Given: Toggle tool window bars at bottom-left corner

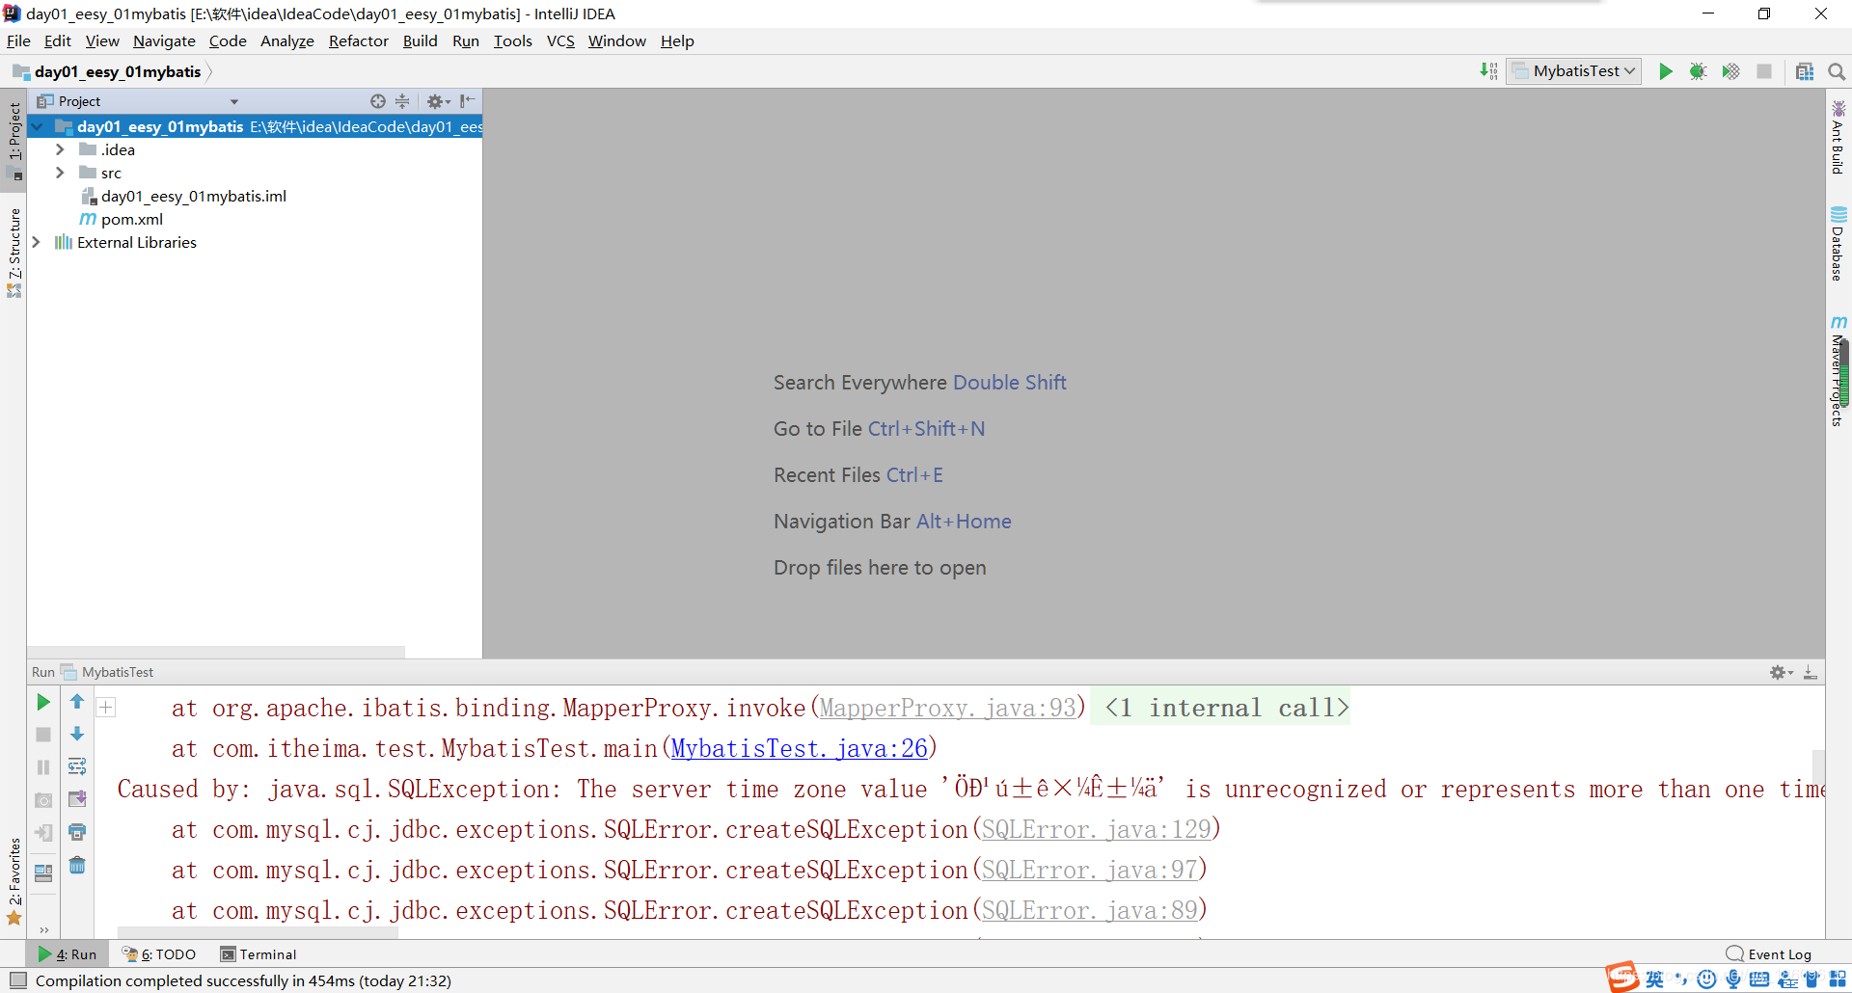Looking at the screenshot, I should [x=17, y=980].
